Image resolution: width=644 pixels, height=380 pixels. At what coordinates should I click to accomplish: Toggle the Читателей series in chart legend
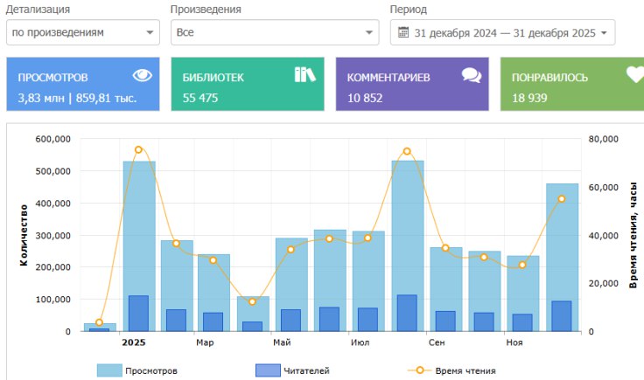306,371
